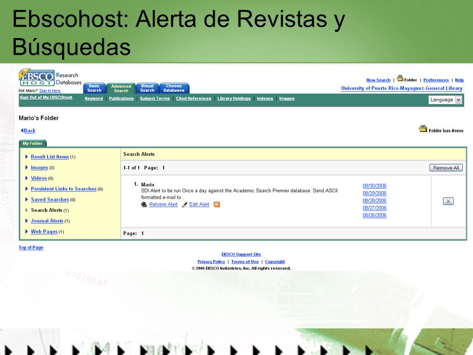Screen dimensions: 473x355
Task: Switch to the Basic Search tab
Action: 95,88
